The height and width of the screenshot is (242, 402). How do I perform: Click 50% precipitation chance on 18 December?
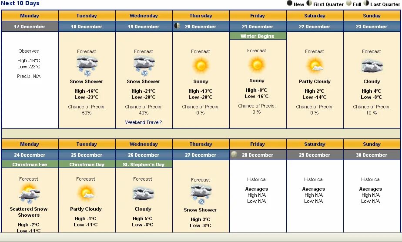(87, 113)
